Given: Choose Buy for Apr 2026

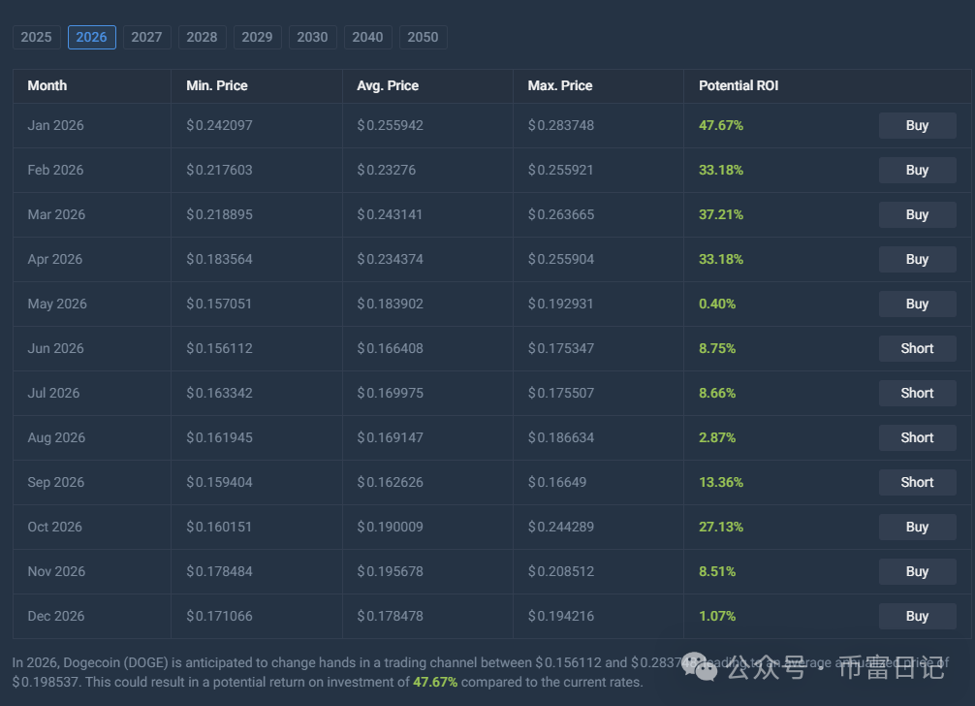Looking at the screenshot, I should coord(917,259).
